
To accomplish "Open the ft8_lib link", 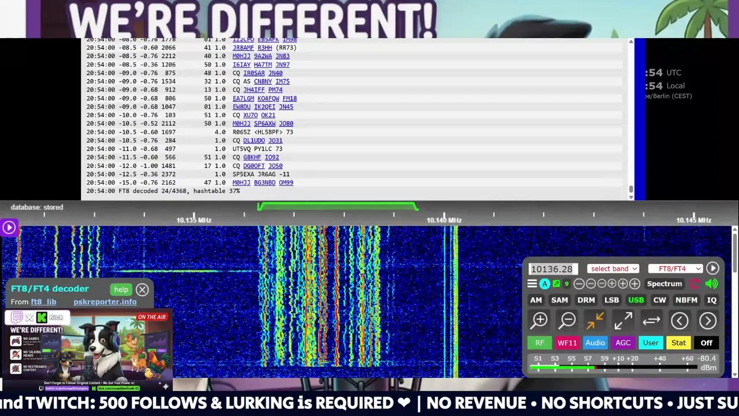I will [43, 302].
